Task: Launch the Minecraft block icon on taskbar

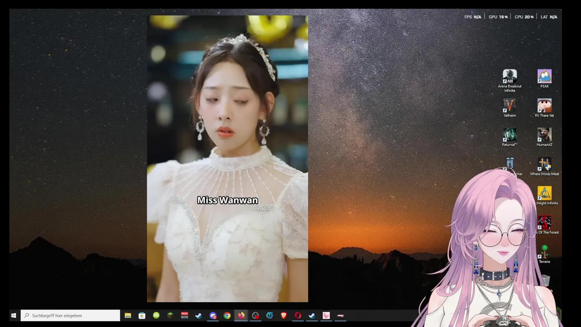Action: click(x=170, y=316)
